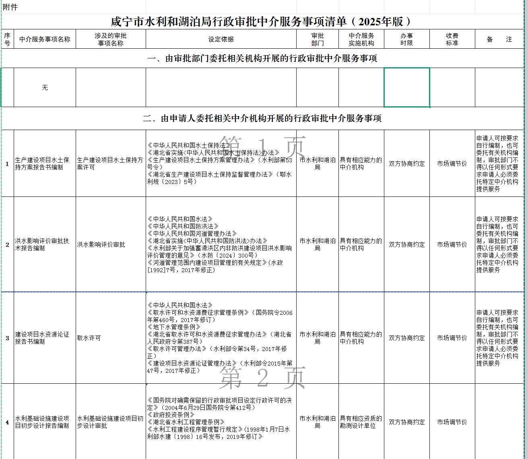
Task: Click the 收费标准 column header
Action: [x=452, y=39]
